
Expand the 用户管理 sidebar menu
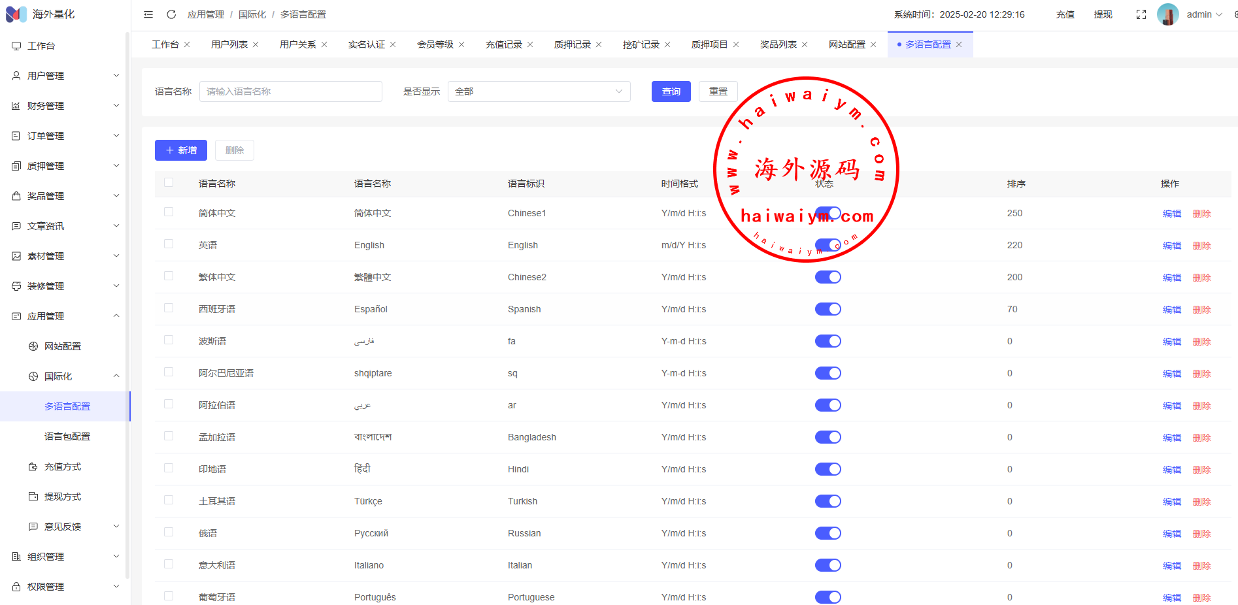point(65,76)
